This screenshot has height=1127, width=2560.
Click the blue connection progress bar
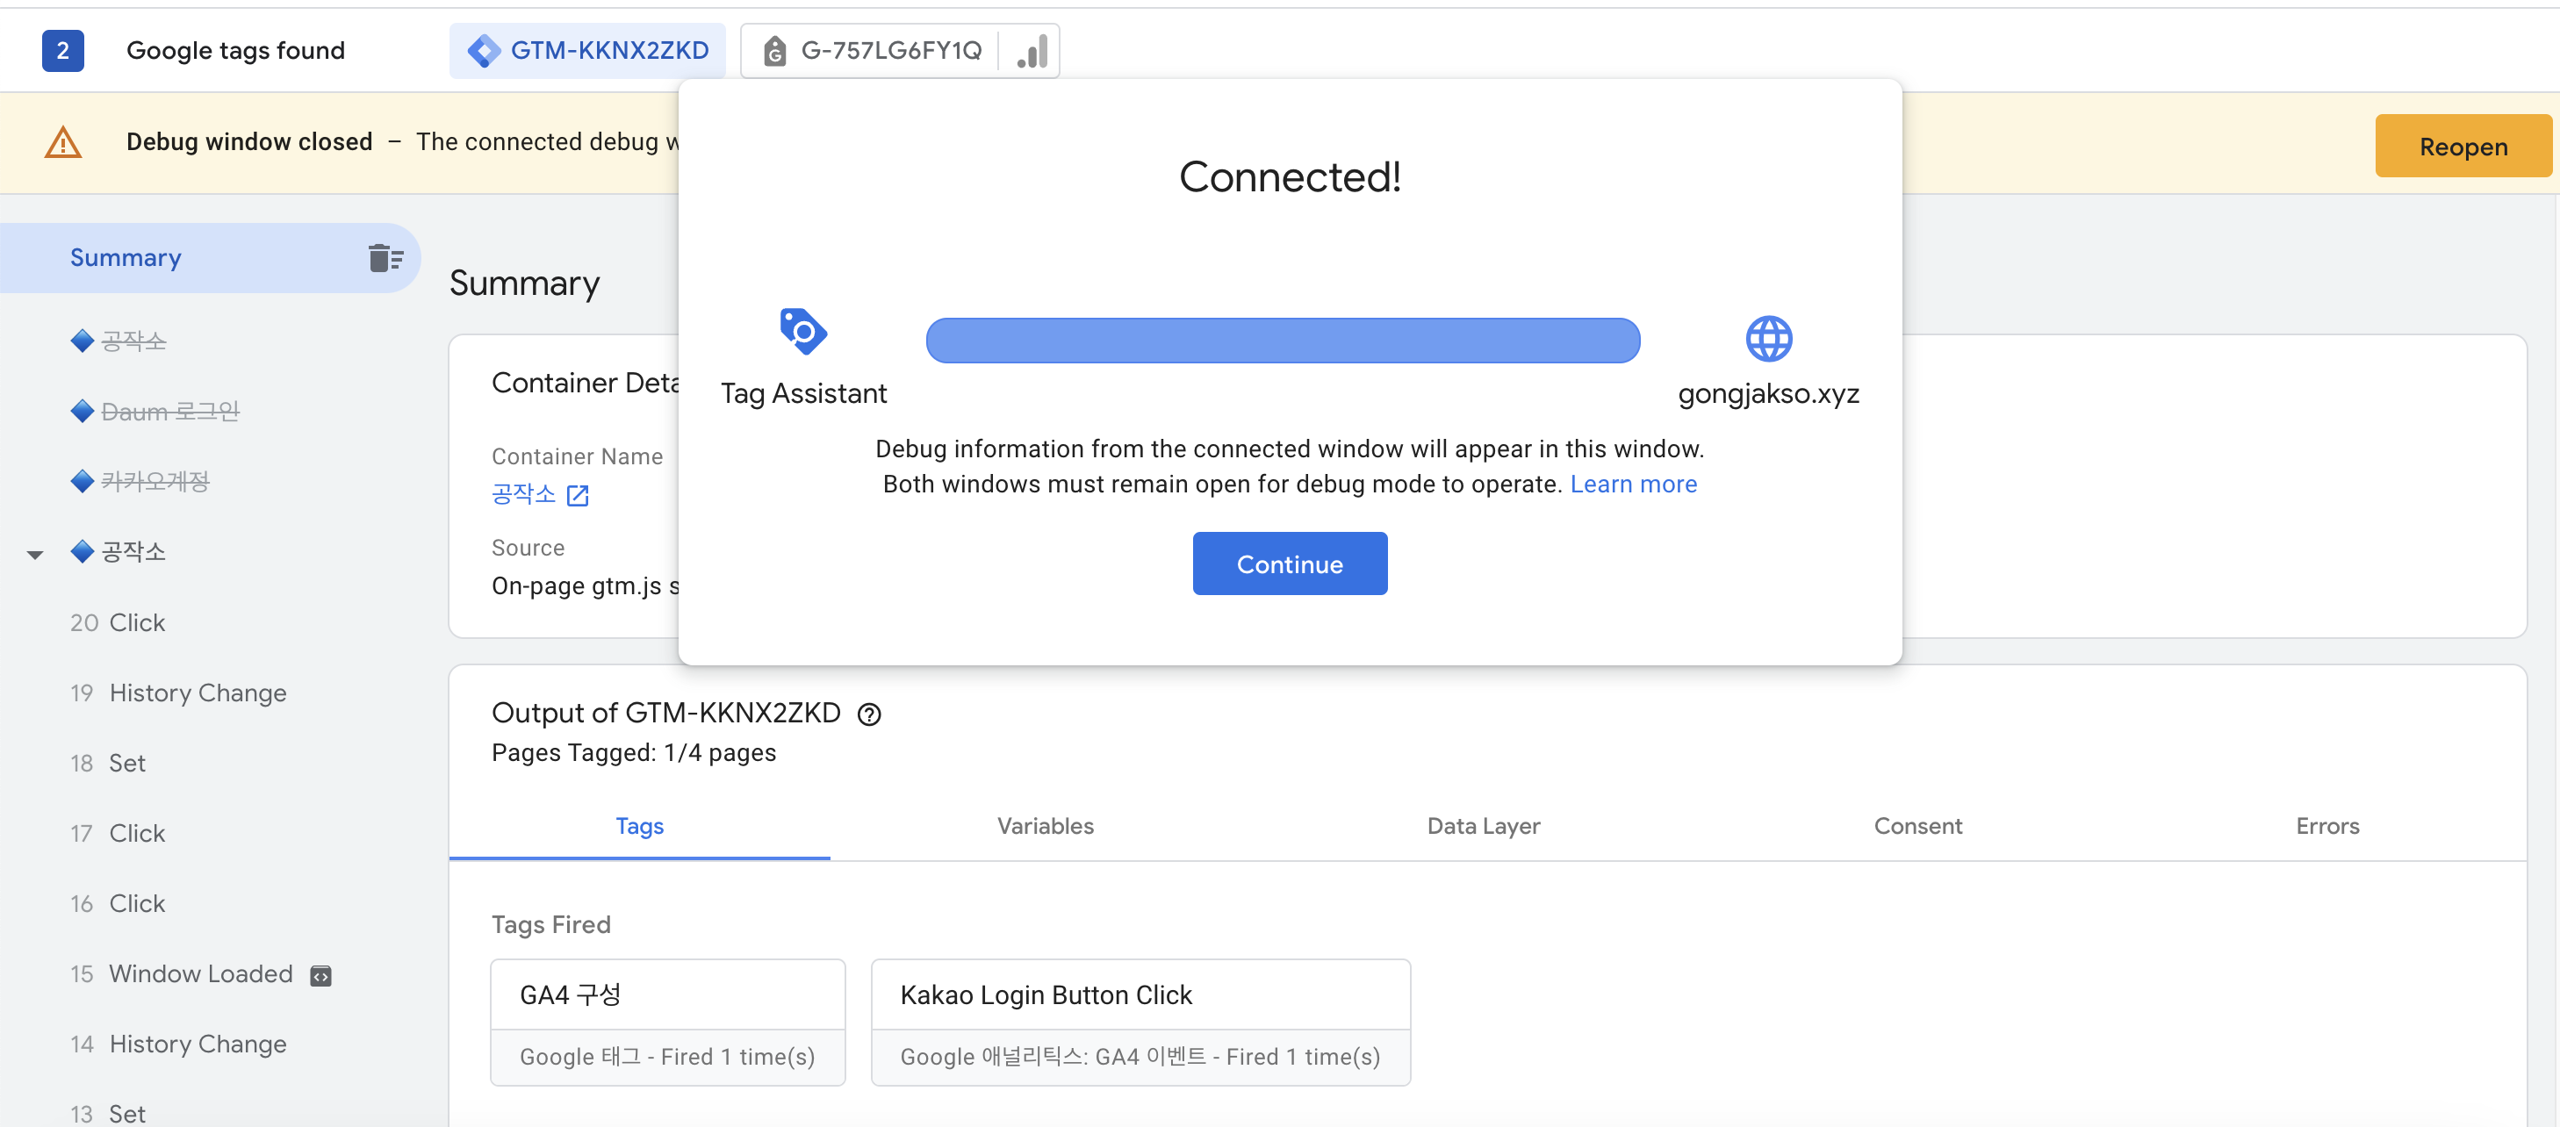click(x=1282, y=341)
